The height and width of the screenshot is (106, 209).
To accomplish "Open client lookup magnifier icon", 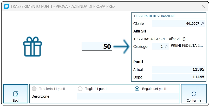I will pyautogui.click(x=203, y=24).
